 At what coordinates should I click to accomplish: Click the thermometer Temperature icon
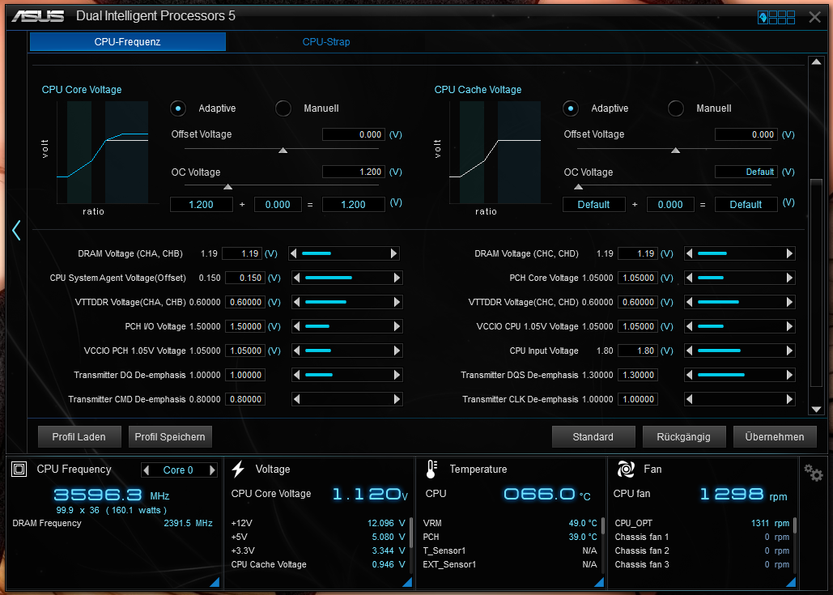tap(431, 469)
